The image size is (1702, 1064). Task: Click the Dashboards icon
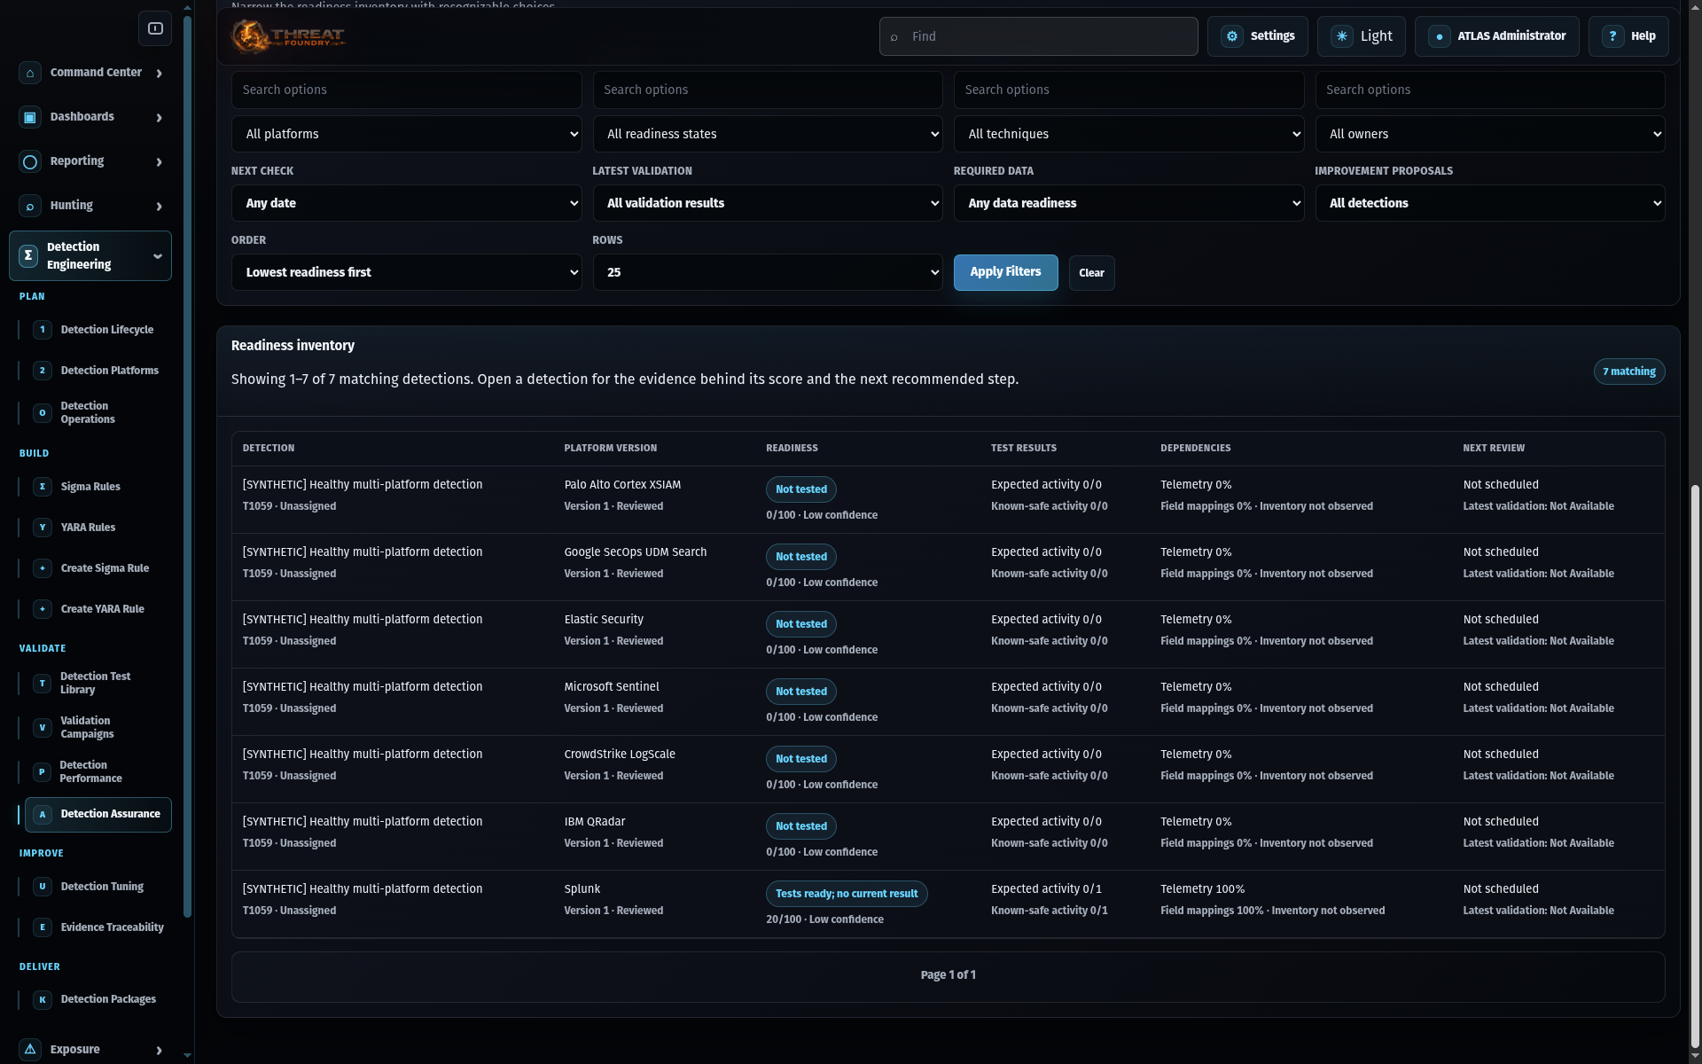30,117
